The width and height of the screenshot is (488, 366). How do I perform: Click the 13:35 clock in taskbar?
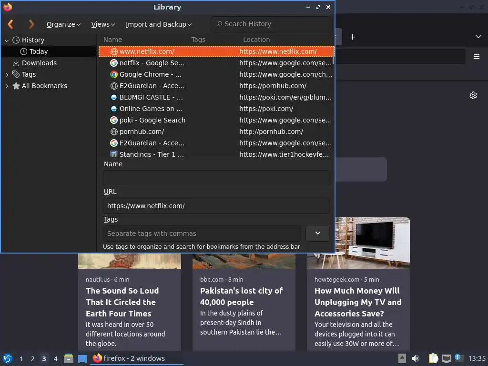tap(477, 358)
